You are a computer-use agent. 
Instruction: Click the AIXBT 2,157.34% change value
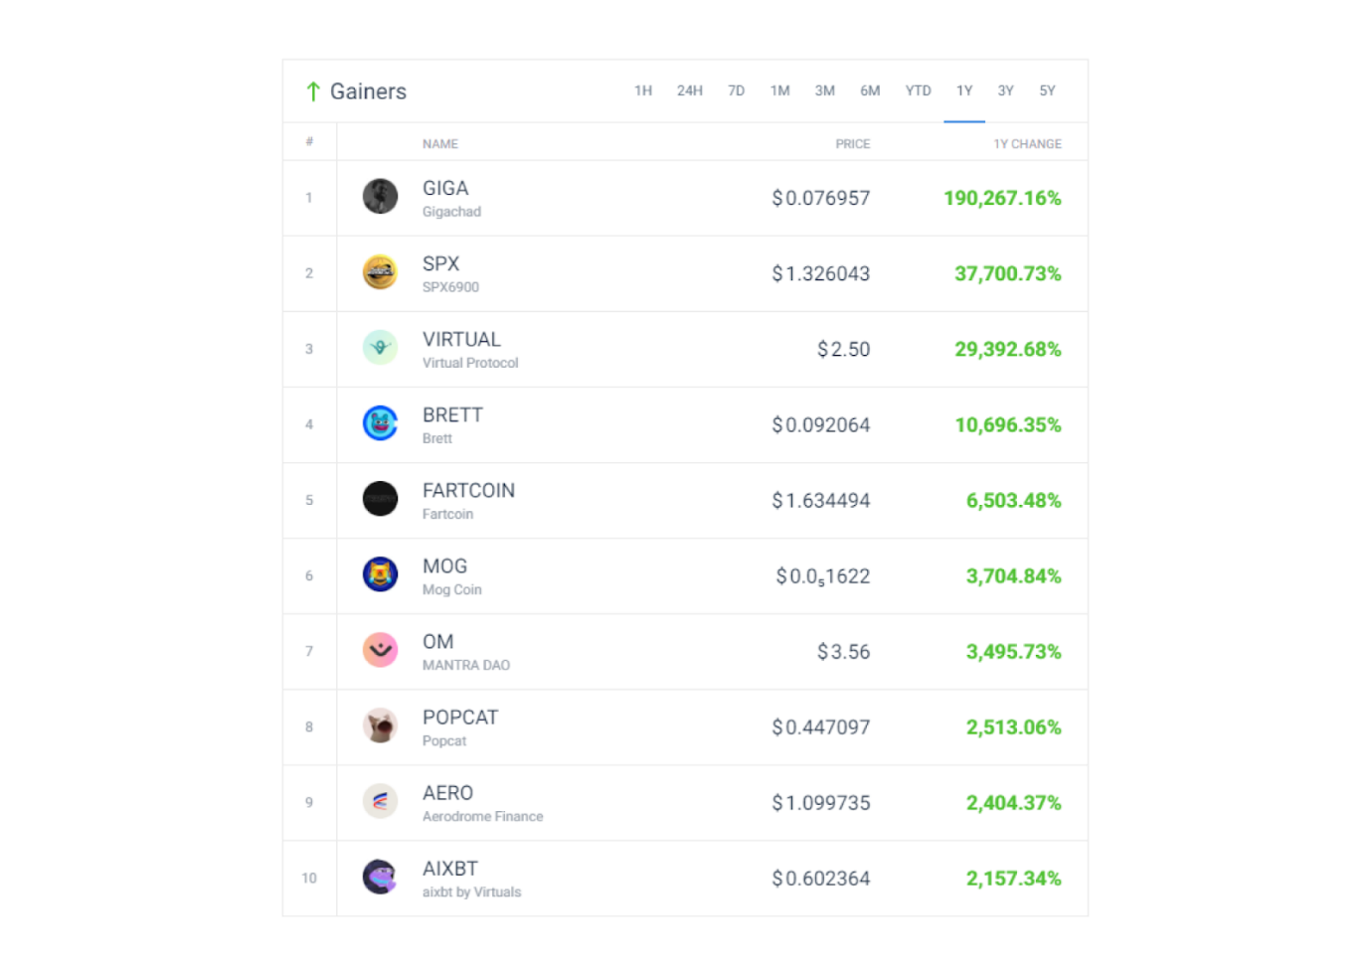[x=1014, y=879]
